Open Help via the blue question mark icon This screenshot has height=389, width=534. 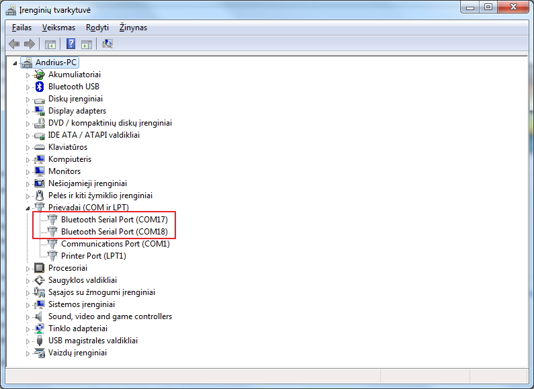71,44
